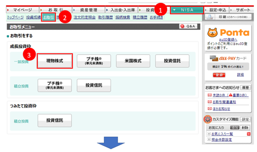257x152 pixels.
Task: Open the マイページ main tab
Action: (x=23, y=10)
